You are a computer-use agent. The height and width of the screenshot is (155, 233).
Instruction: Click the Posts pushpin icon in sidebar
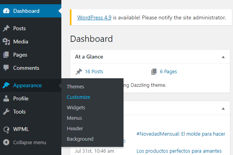coord(6,29)
